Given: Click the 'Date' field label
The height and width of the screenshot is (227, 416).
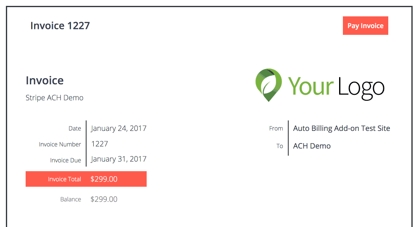Looking at the screenshot, I should tap(75, 128).
